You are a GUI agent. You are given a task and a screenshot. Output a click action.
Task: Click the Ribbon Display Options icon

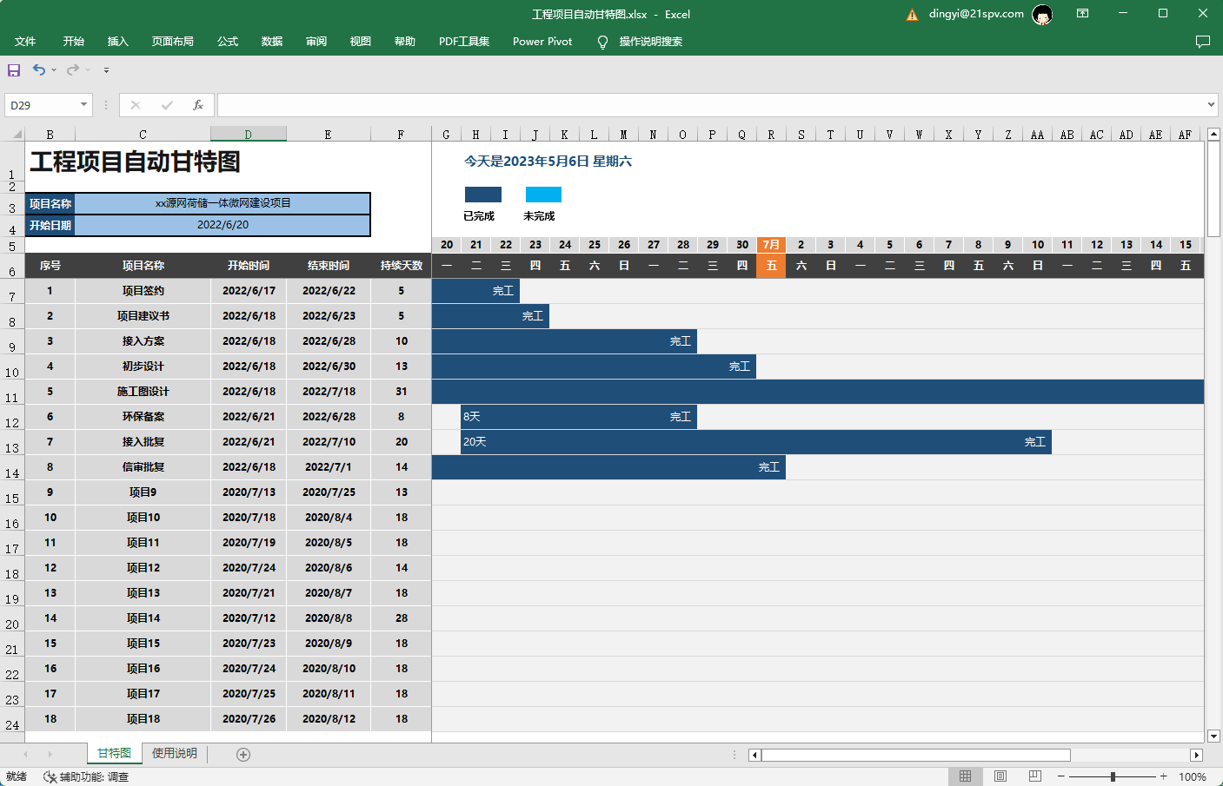click(1082, 14)
